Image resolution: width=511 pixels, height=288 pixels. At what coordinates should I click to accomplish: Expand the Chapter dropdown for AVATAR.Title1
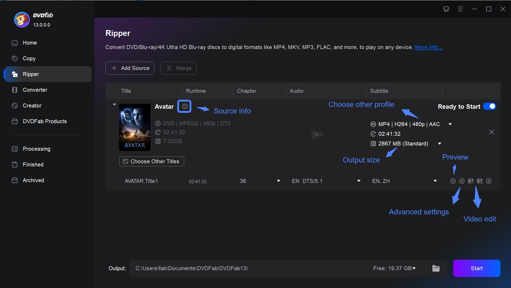coord(278,181)
